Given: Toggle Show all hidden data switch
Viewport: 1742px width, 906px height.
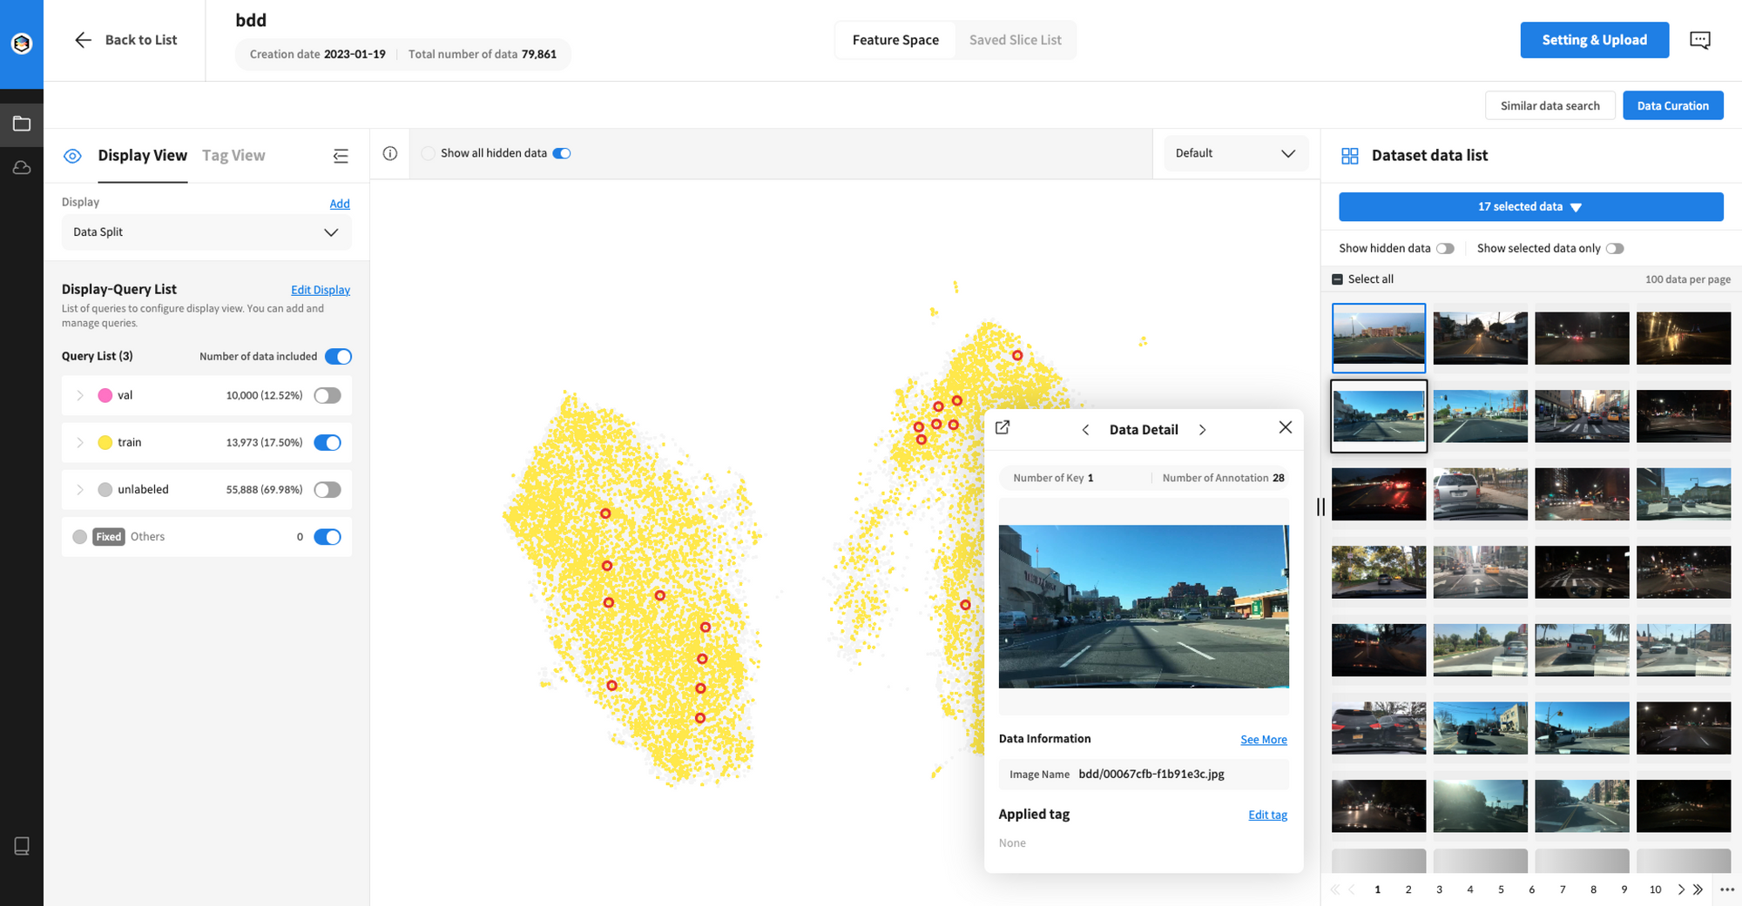Looking at the screenshot, I should point(562,153).
